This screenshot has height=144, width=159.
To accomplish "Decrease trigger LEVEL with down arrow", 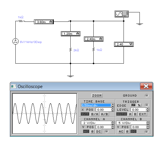I will coord(147,110).
